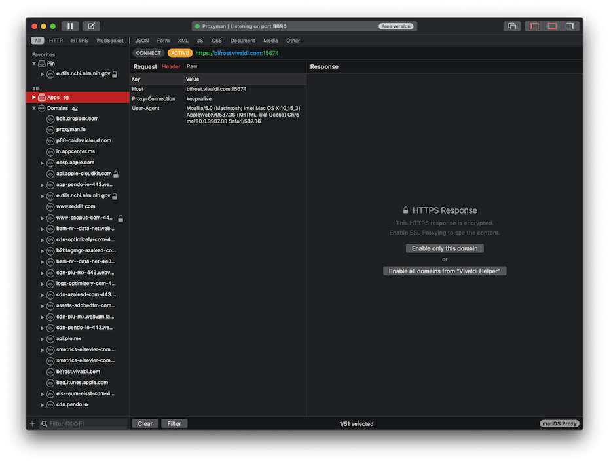Click the Filter button
609x464 pixels.
click(x=174, y=423)
